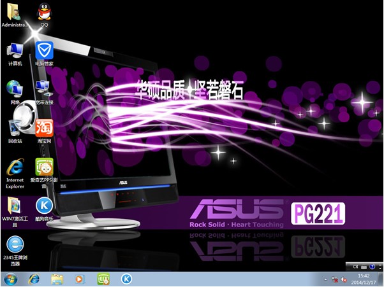Open the 爱奇艺PPS影音 desktop icon

[x=44, y=174]
